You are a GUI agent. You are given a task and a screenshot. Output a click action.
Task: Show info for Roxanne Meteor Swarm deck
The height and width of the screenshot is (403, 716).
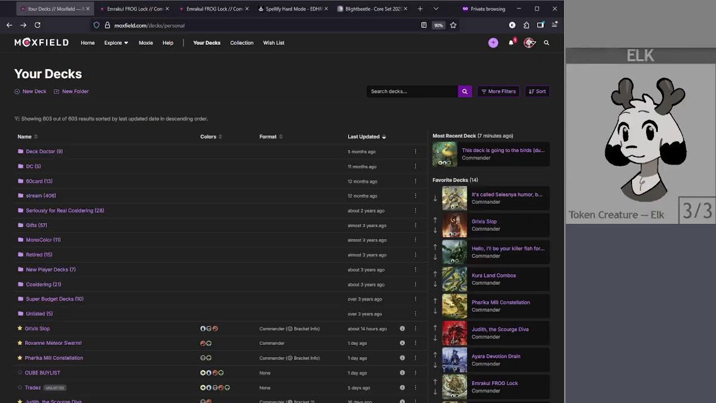click(x=402, y=343)
